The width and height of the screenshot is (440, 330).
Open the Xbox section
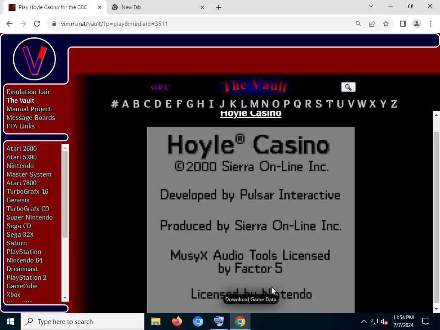[13, 295]
